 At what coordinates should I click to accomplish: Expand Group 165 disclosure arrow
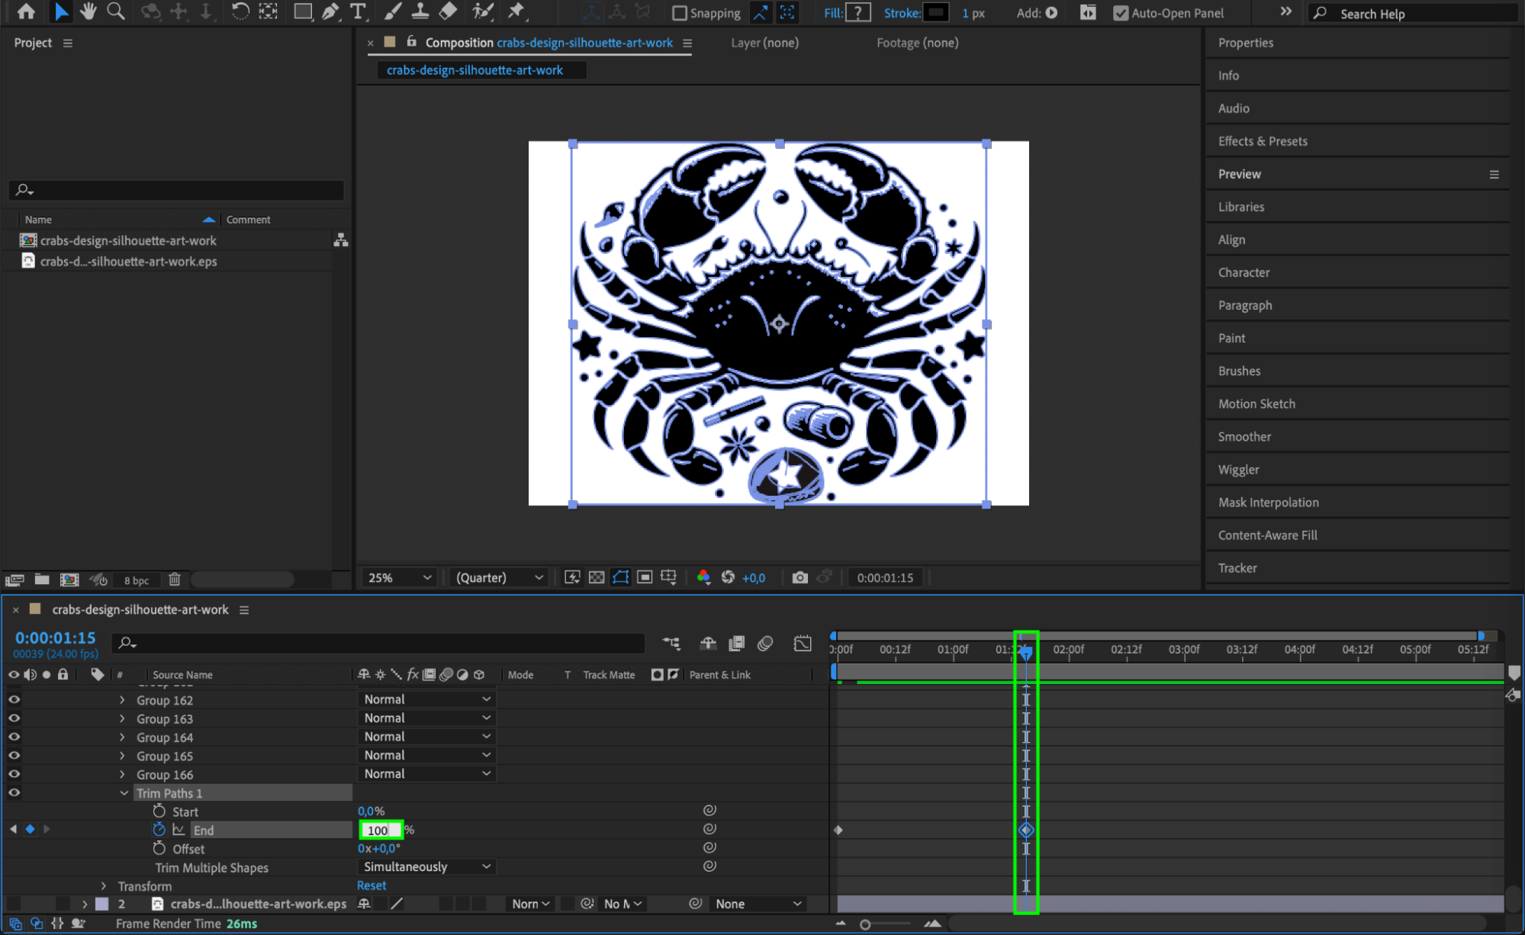tap(122, 756)
